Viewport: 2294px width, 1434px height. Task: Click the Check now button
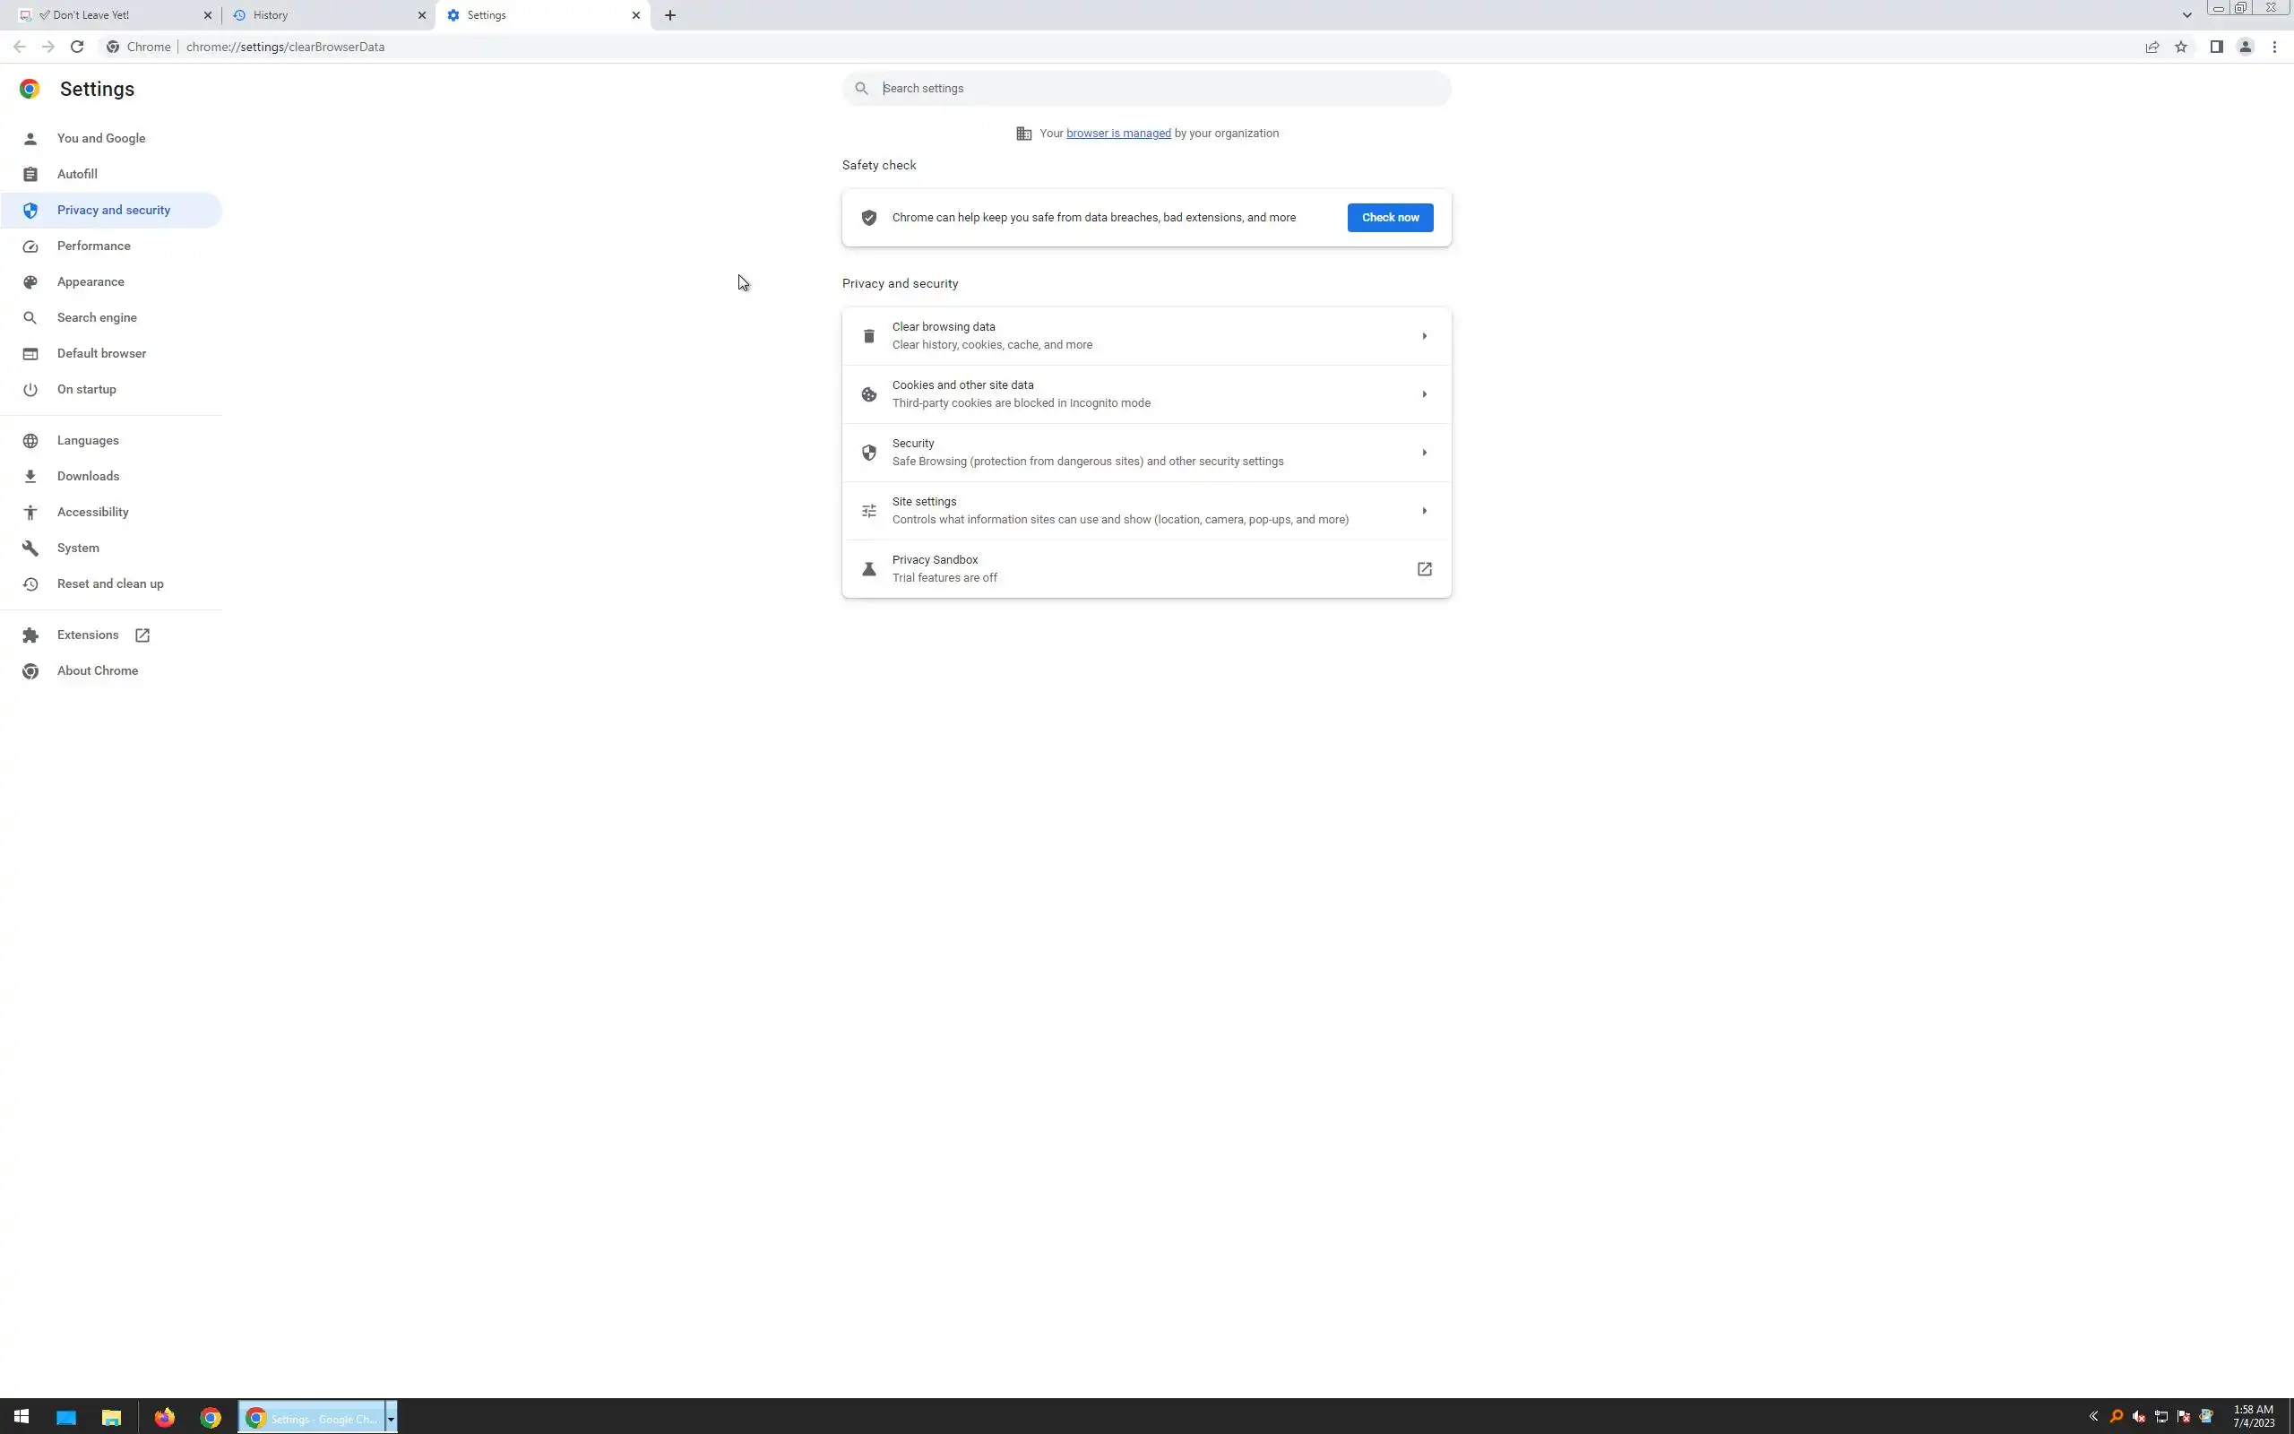(x=1390, y=217)
